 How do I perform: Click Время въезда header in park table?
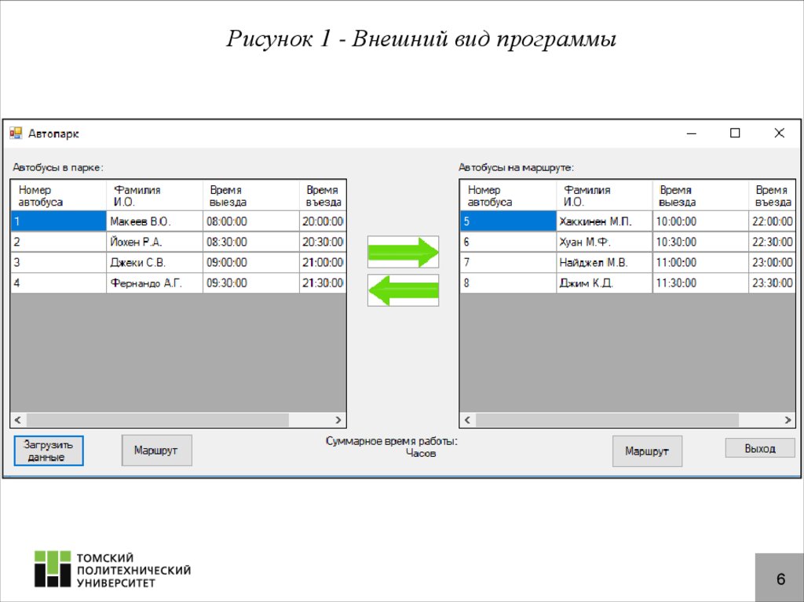[x=322, y=192]
